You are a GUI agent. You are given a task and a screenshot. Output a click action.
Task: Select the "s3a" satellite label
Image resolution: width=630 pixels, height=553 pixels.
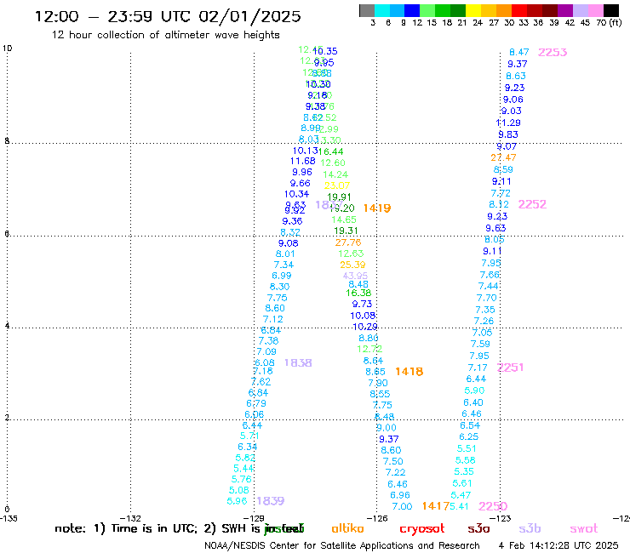point(478,528)
